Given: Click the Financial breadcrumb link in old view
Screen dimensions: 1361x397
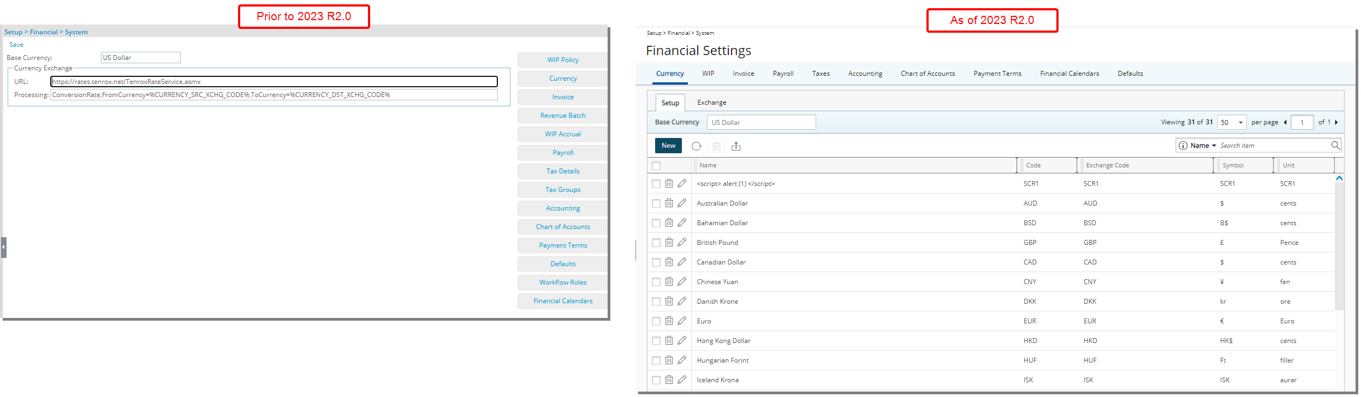Looking at the screenshot, I should pos(44,32).
